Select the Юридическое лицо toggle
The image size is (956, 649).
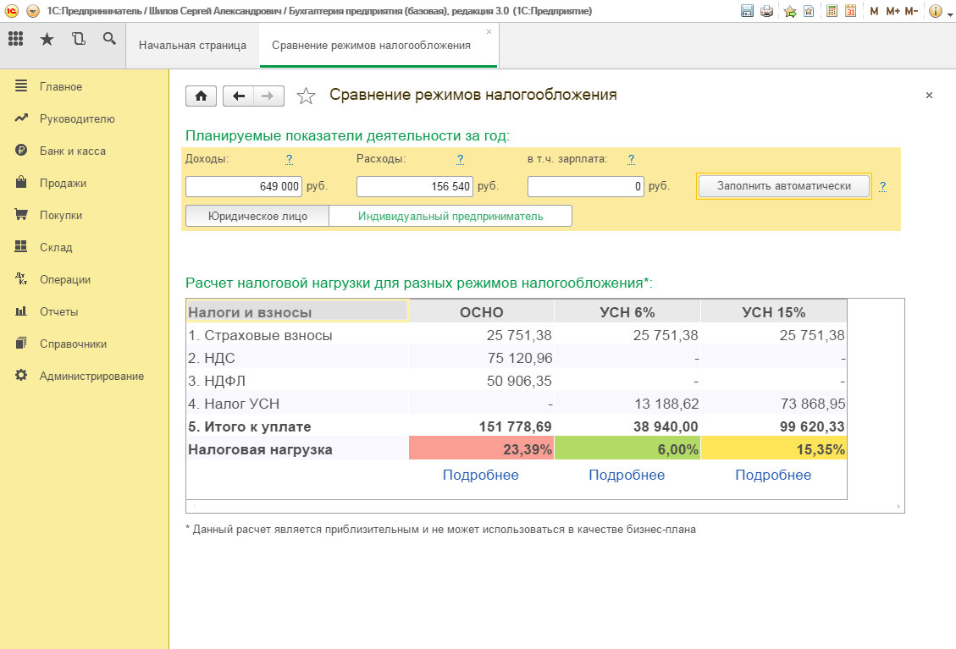(257, 216)
